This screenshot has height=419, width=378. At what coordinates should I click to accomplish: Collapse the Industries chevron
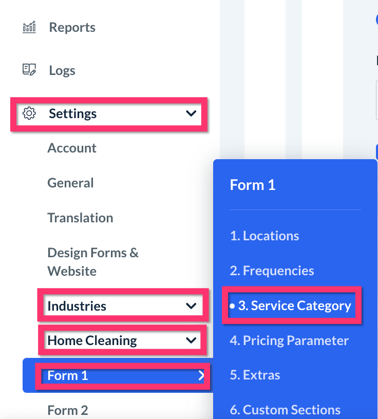coord(191,306)
